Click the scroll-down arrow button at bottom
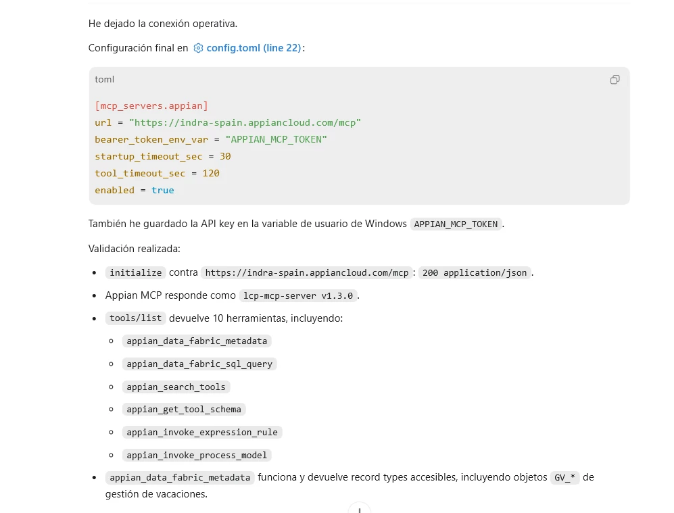 (359, 509)
